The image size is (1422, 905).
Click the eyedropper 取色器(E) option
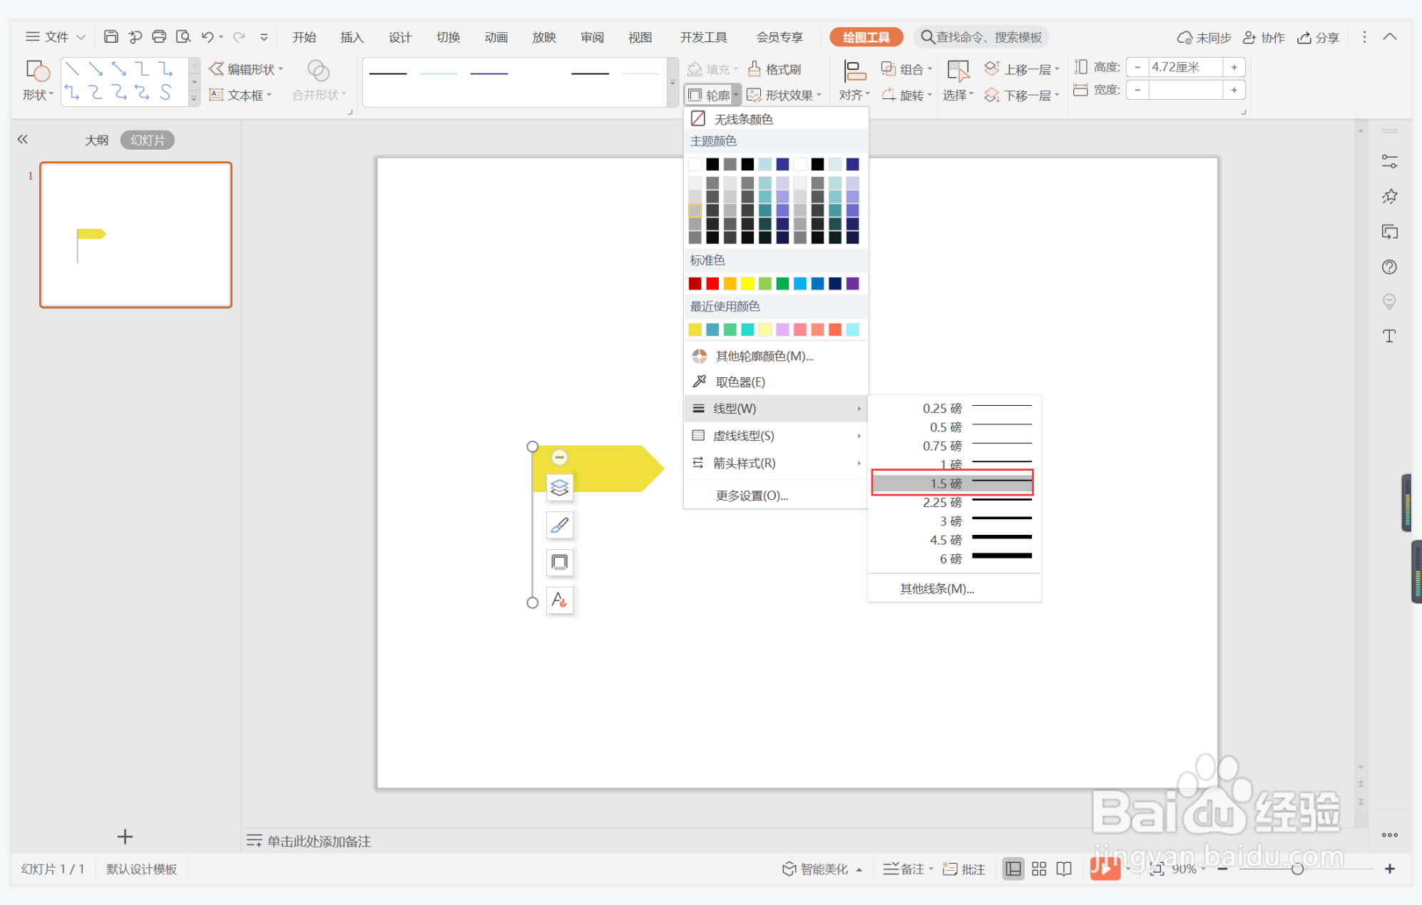pyautogui.click(x=740, y=382)
